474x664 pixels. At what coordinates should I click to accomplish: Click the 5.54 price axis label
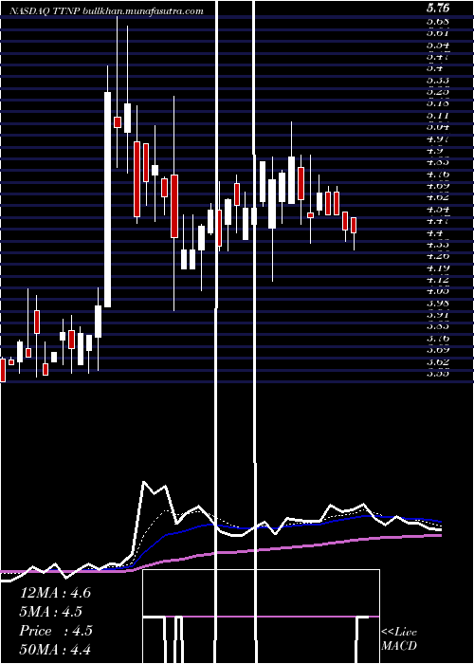[x=438, y=44]
